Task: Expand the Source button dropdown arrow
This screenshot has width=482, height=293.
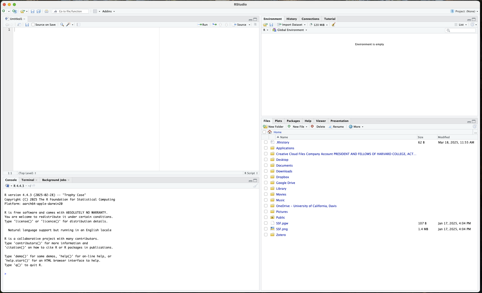Action: 249,25
